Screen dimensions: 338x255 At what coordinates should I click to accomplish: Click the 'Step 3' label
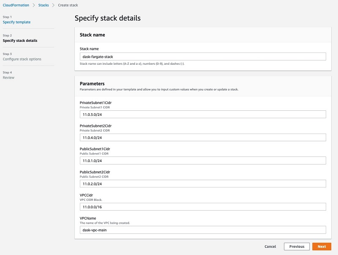click(7, 54)
